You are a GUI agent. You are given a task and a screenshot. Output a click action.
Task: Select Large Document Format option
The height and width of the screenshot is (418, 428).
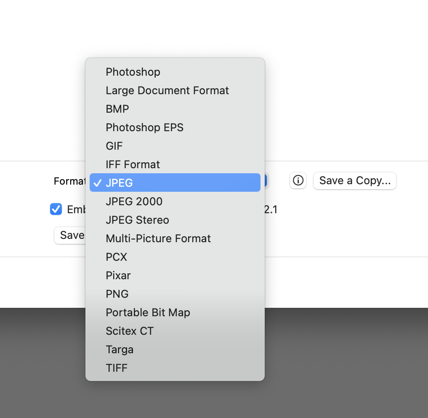pyautogui.click(x=167, y=90)
